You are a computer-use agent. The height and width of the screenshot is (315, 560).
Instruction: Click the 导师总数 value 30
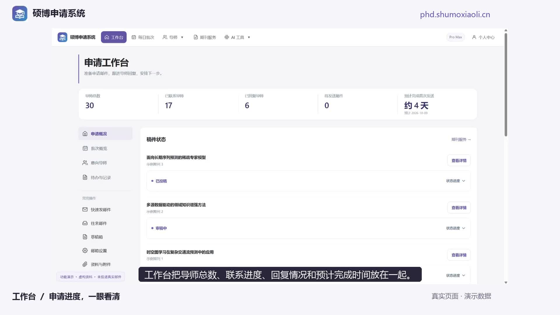point(90,106)
